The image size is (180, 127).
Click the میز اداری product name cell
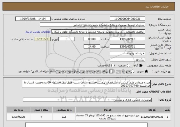coord(108,117)
